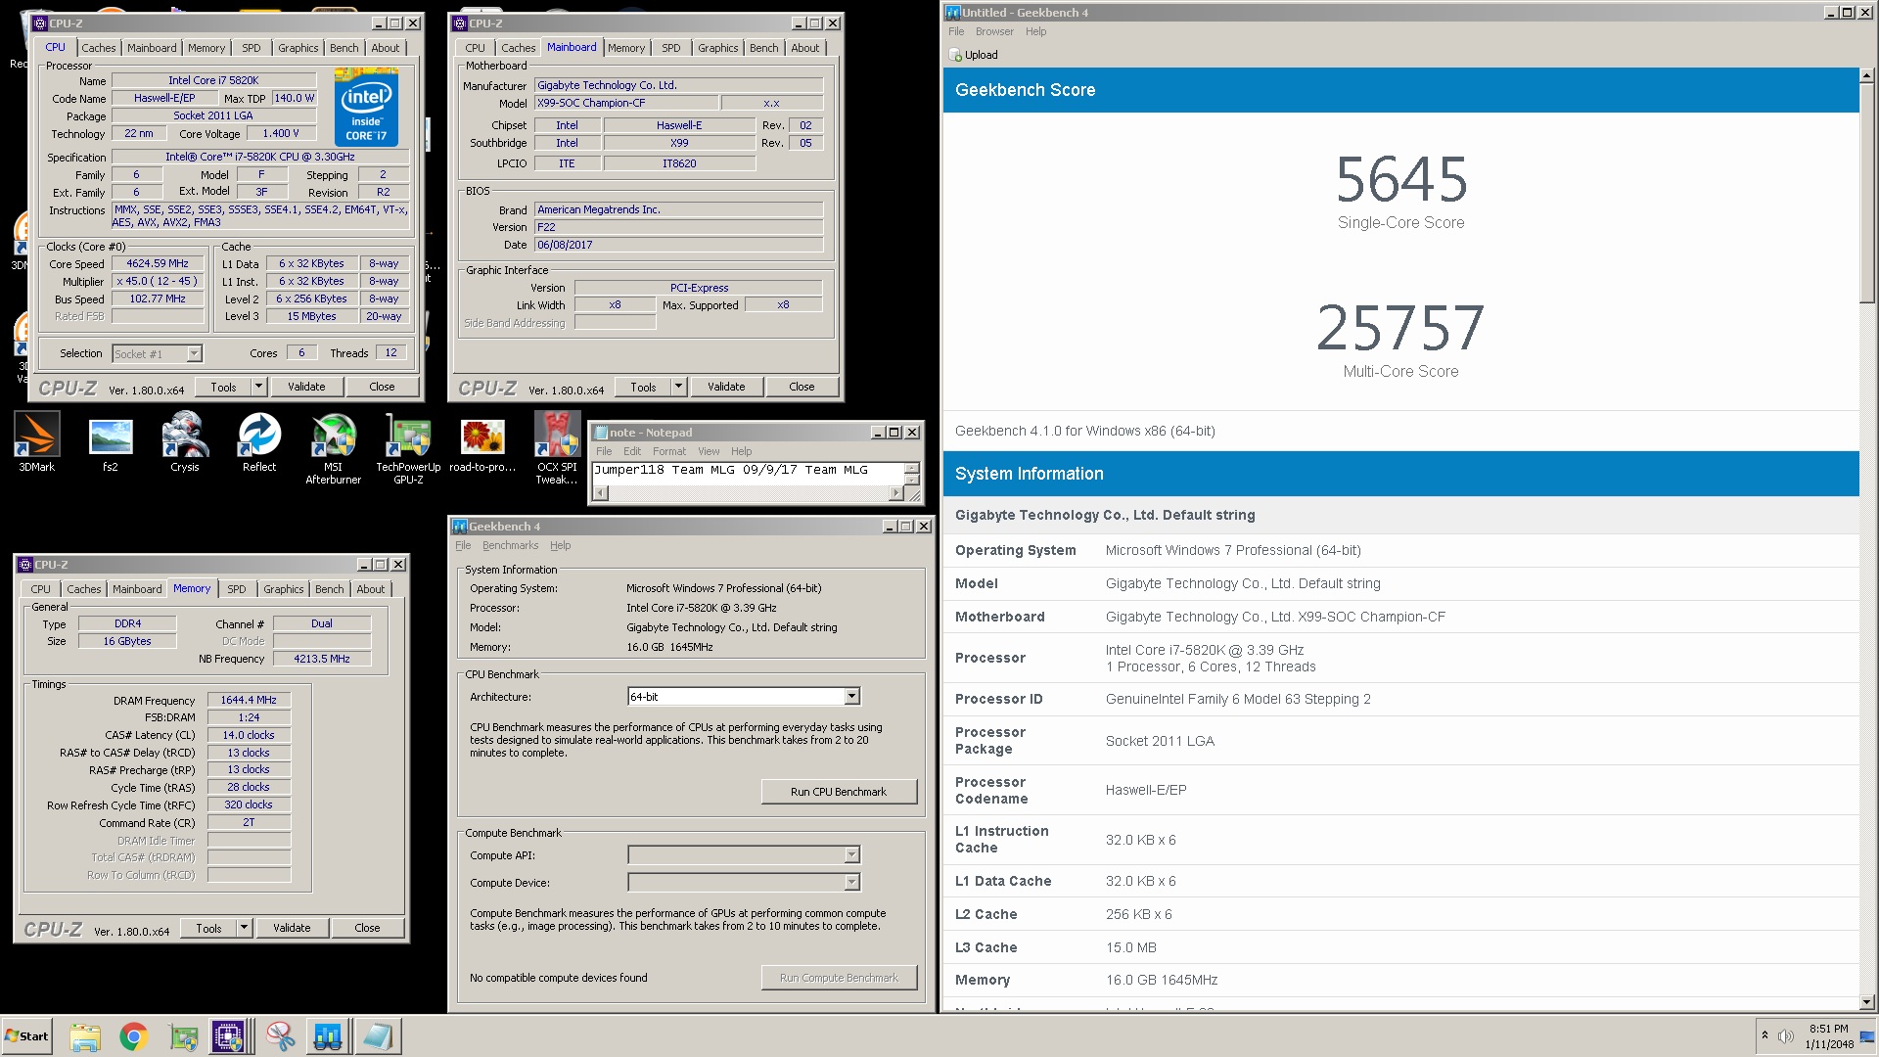This screenshot has width=1879, height=1057.
Task: Click Validate in CPU-Z CPU window
Action: click(306, 387)
